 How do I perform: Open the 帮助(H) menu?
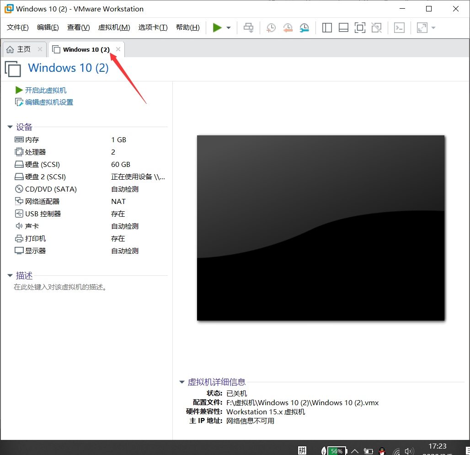(x=188, y=27)
